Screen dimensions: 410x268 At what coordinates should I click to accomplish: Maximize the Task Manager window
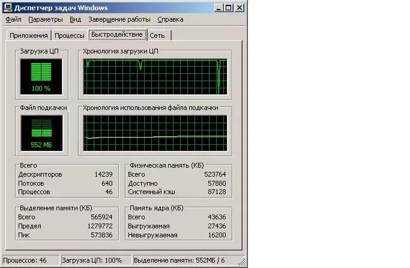(229, 8)
